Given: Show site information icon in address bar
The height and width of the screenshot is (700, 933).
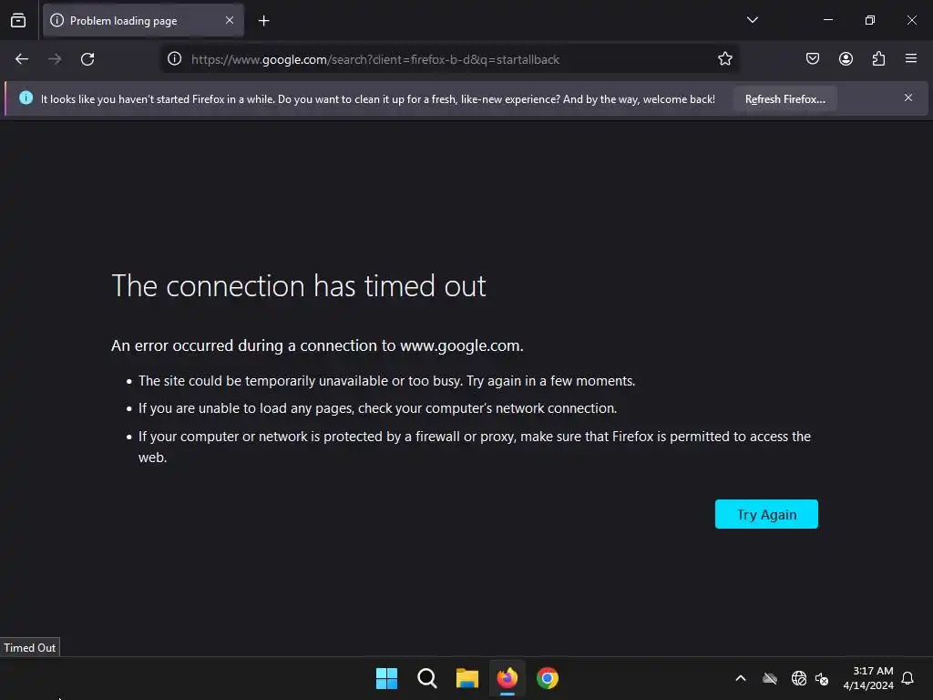Looking at the screenshot, I should pyautogui.click(x=174, y=59).
